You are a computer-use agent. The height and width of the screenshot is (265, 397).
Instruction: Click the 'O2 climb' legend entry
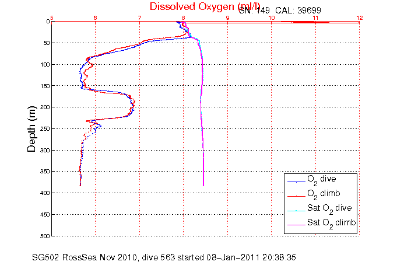(324, 194)
